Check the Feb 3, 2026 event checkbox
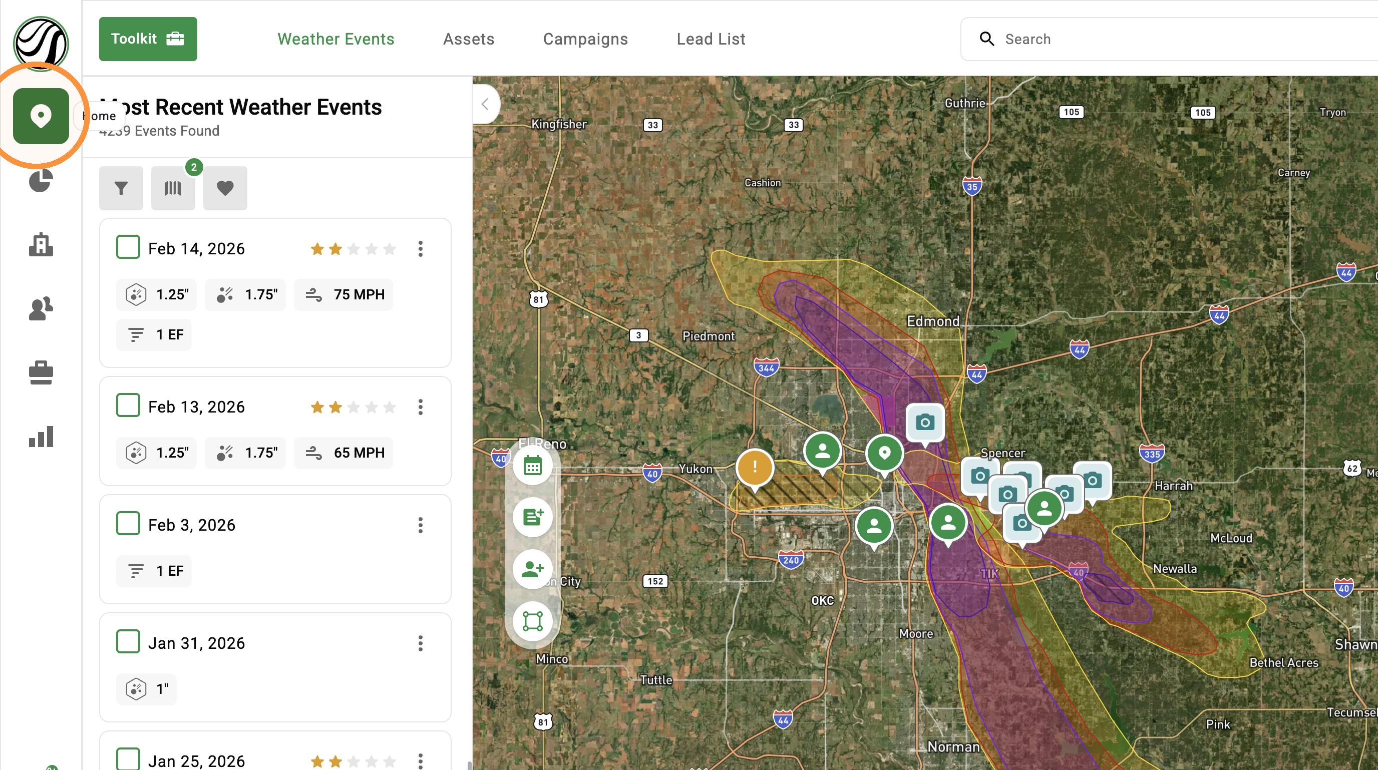This screenshot has height=770, width=1378. pyautogui.click(x=128, y=524)
